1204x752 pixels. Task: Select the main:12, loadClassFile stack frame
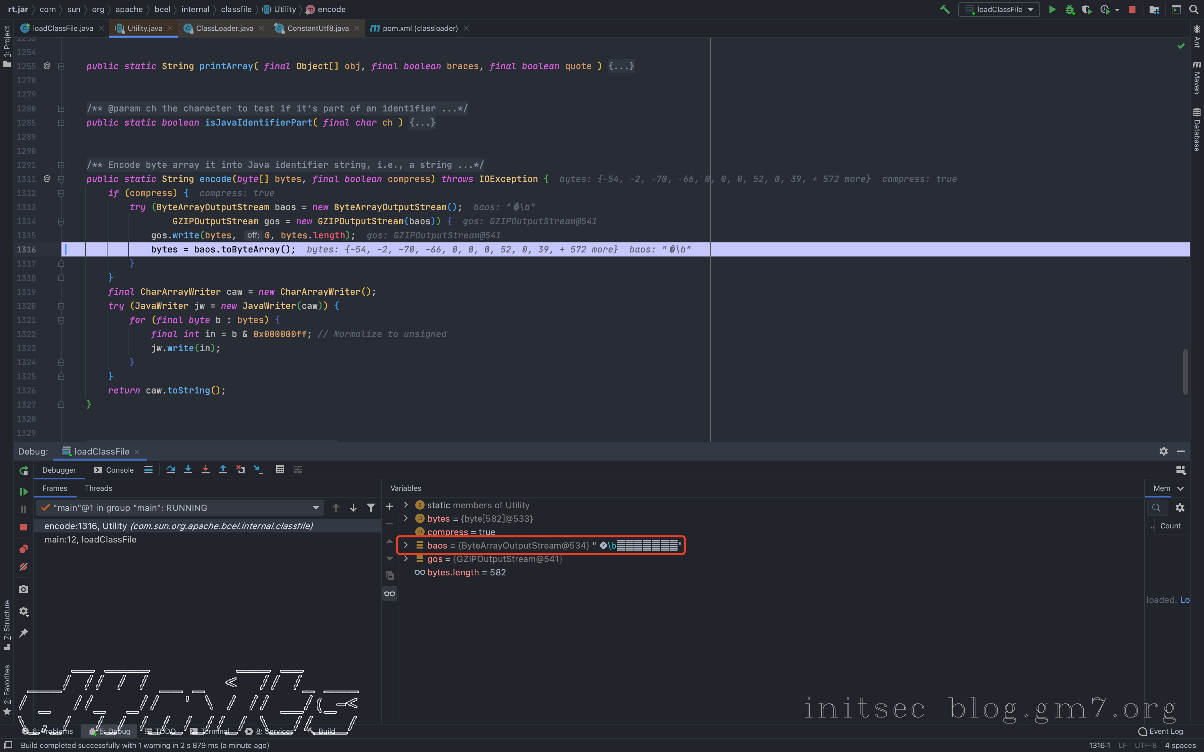point(90,539)
